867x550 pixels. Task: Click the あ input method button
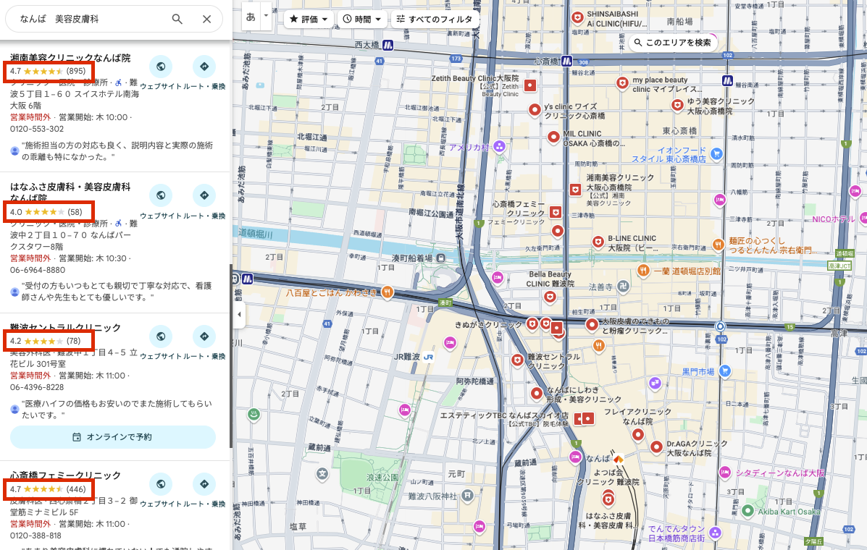(251, 17)
